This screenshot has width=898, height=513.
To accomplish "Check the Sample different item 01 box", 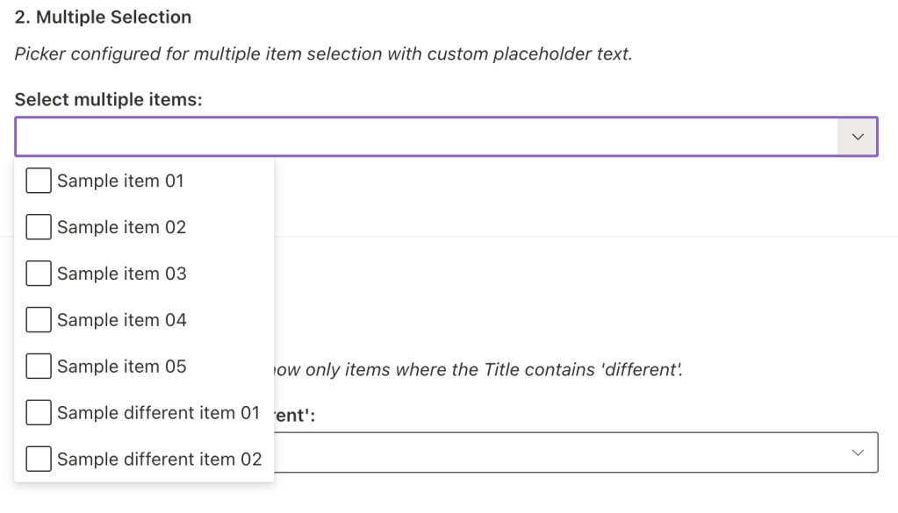I will tap(39, 413).
